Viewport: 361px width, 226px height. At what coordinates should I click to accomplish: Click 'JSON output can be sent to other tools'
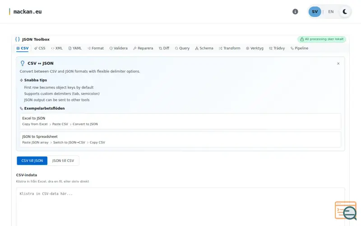click(57, 100)
